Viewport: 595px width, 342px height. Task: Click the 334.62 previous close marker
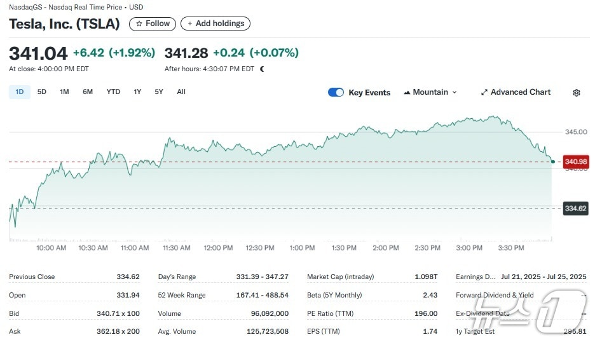point(575,208)
